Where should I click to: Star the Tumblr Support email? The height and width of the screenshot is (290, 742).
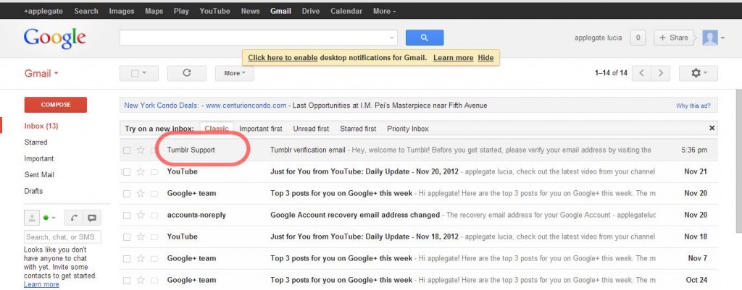tap(141, 150)
